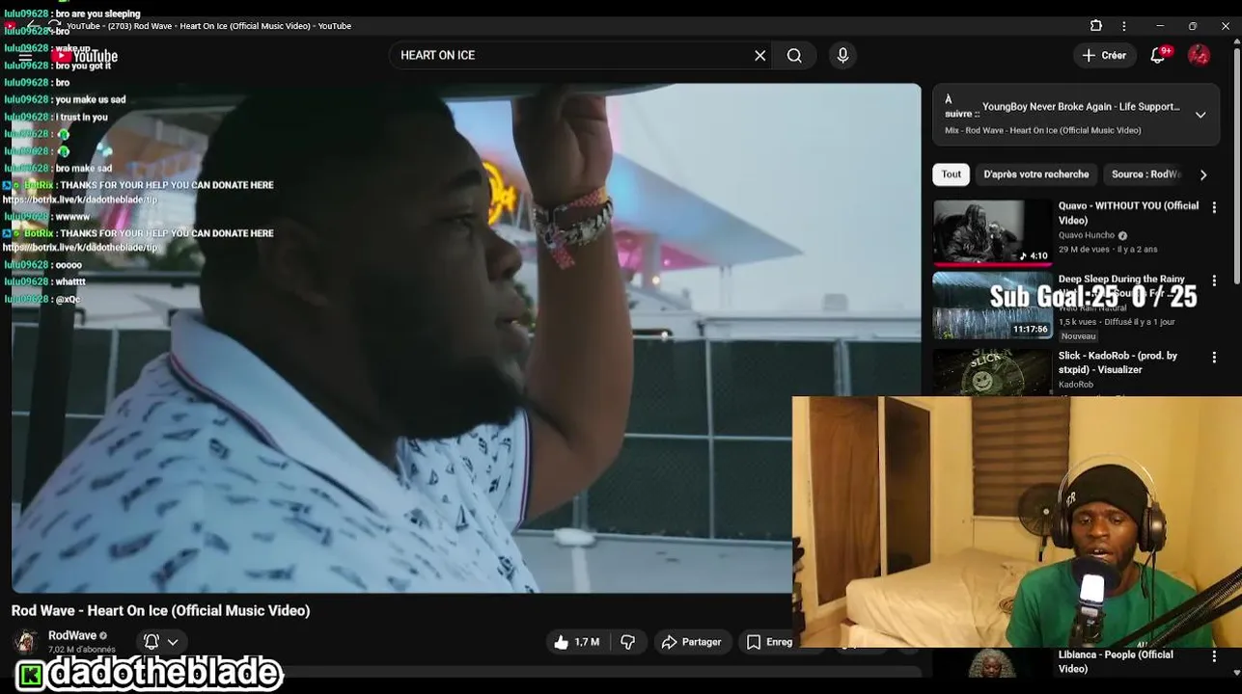Image resolution: width=1242 pixels, height=694 pixels.
Task: Open the Créer upload button
Action: (1104, 55)
